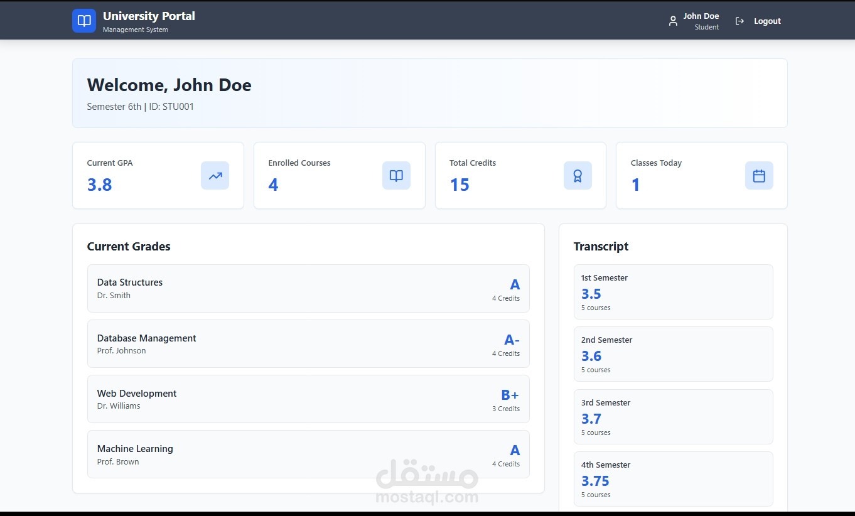855x516 pixels.
Task: Click the 3.5 GPA in 1st Semester
Action: click(591, 294)
